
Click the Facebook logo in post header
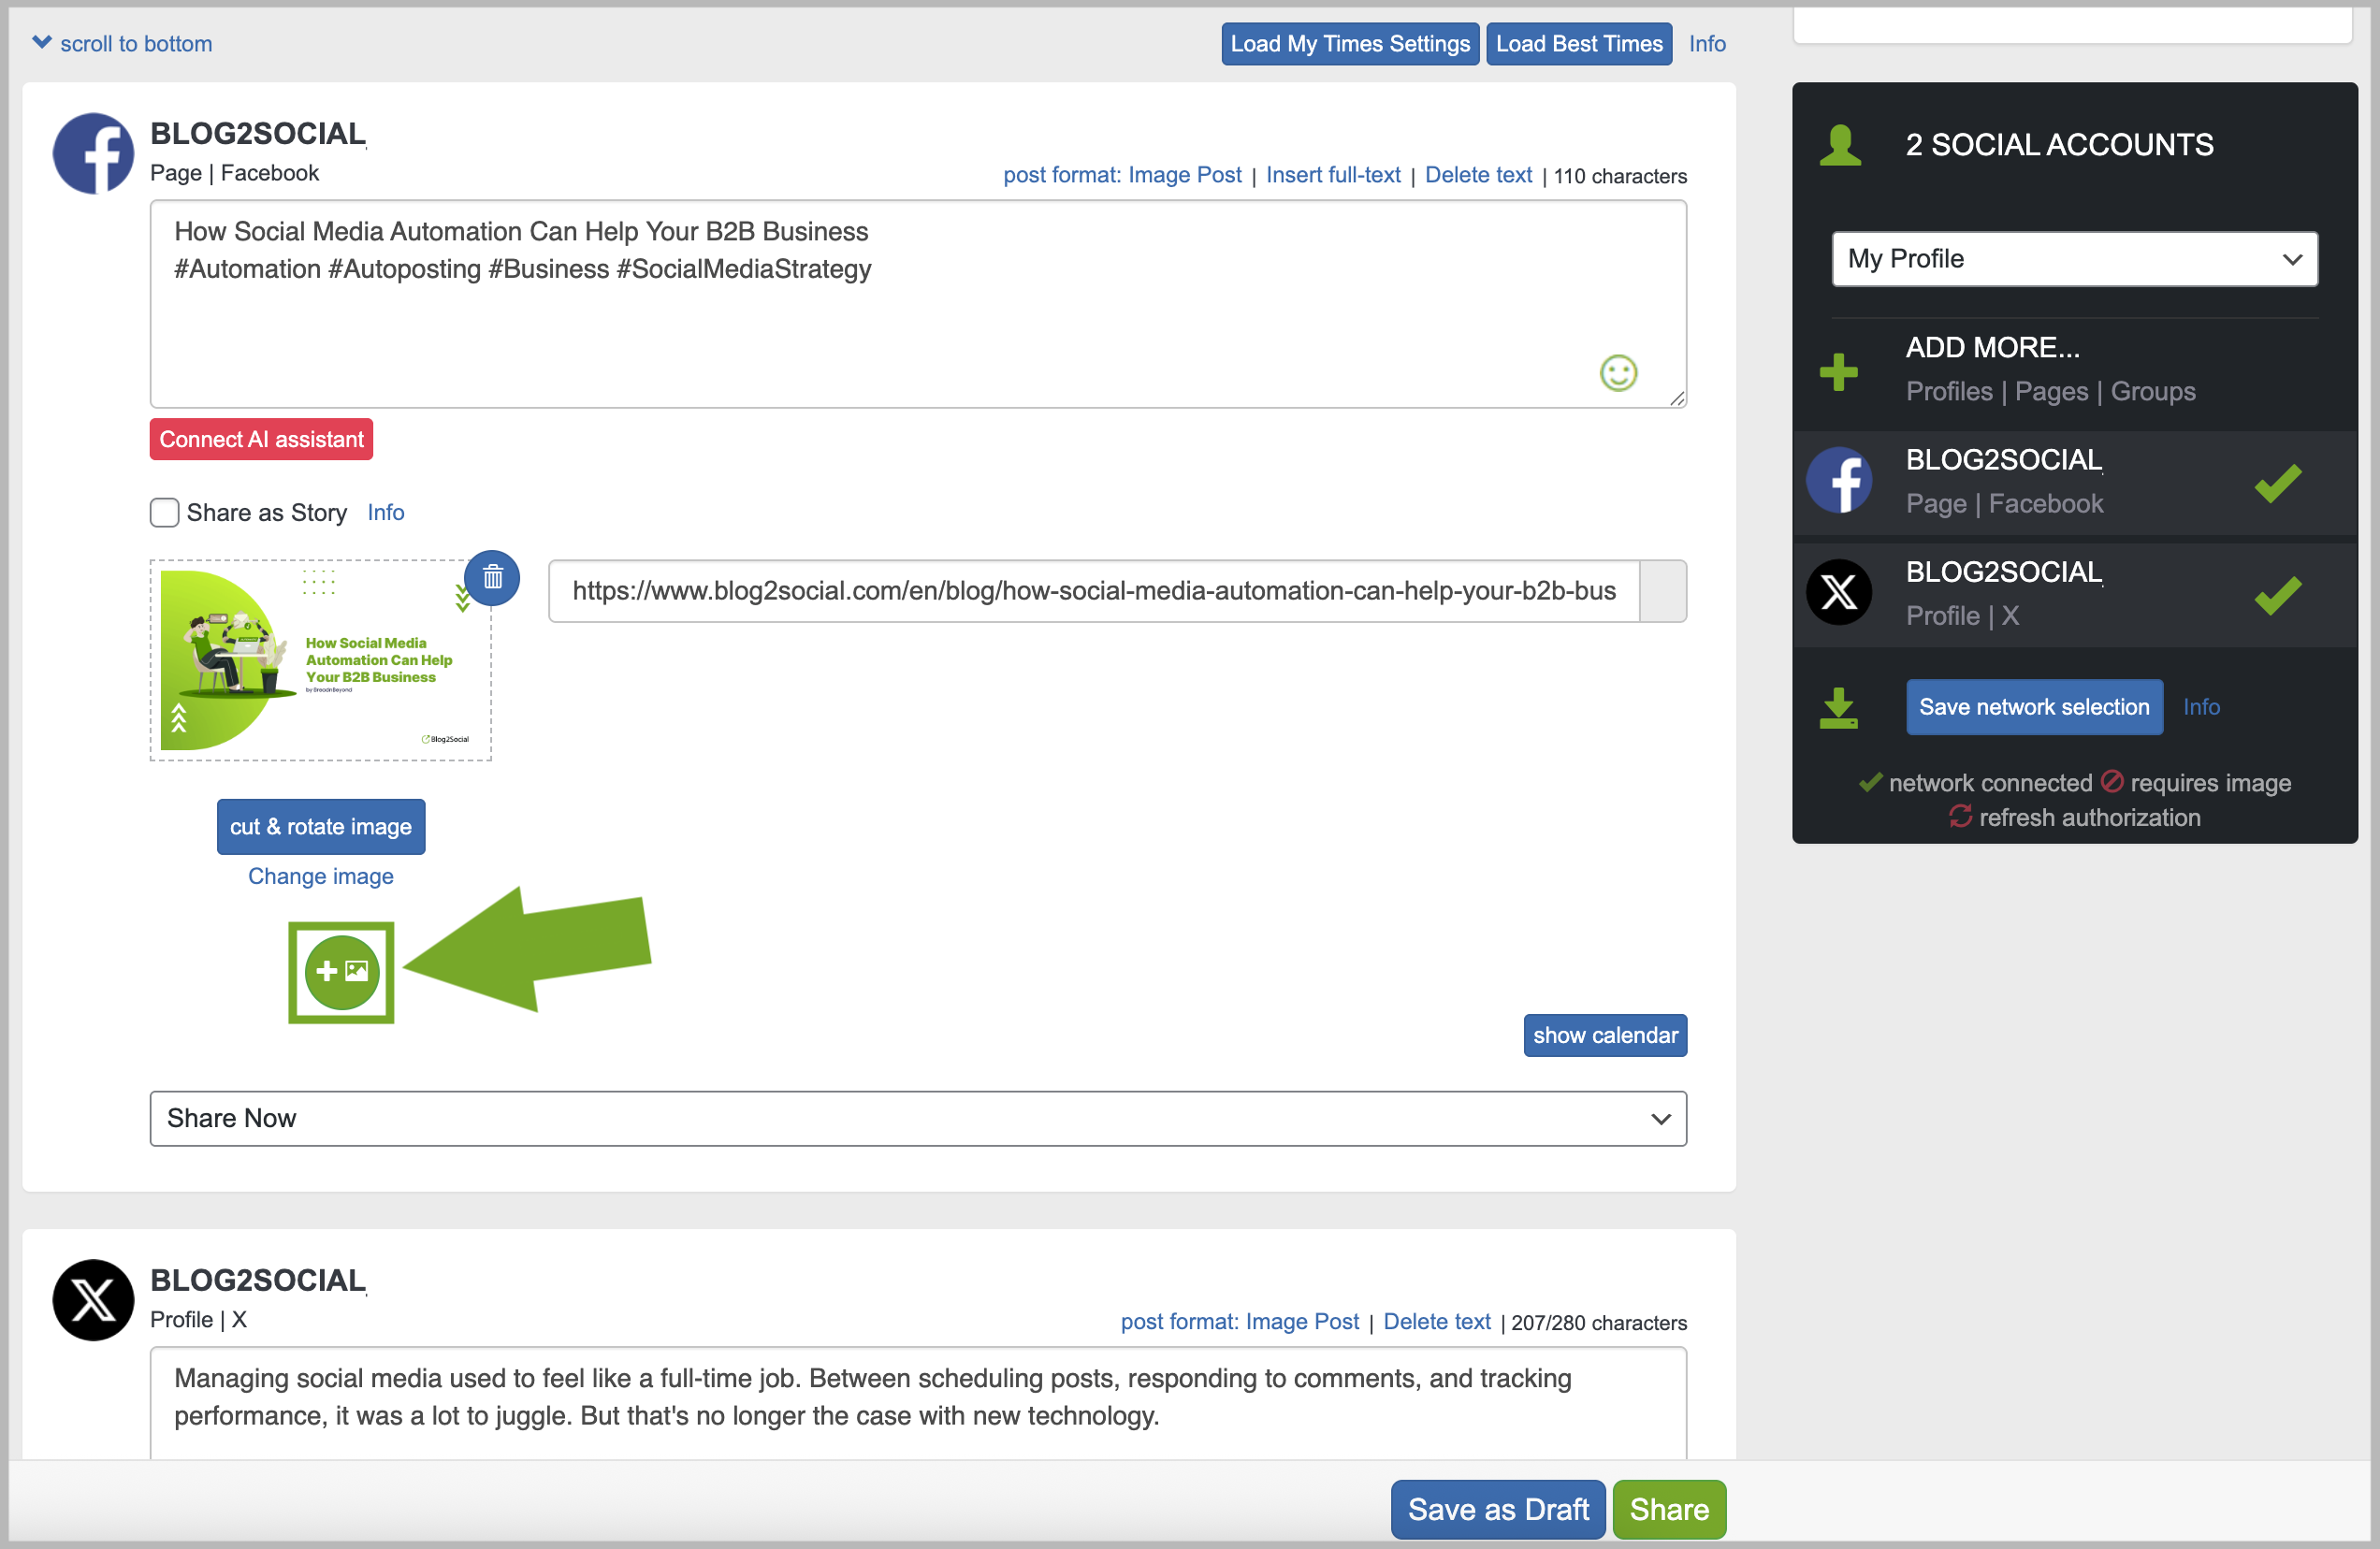(93, 153)
